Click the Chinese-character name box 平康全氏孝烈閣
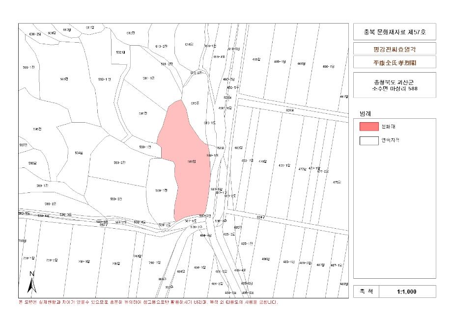This screenshot has height=319, width=452. pyautogui.click(x=394, y=63)
